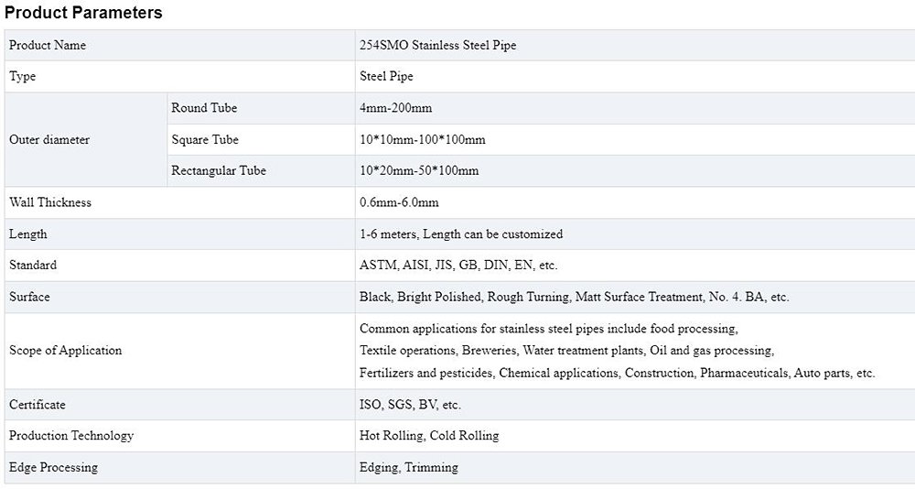Click the 254SMO Stainless Steel Pipe value

point(437,45)
